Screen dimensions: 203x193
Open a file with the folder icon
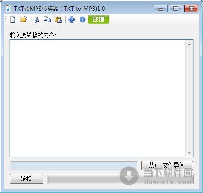24,19
